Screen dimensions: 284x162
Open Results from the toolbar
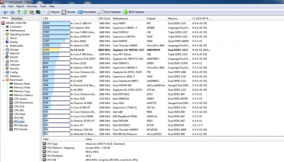[x=69, y=12]
